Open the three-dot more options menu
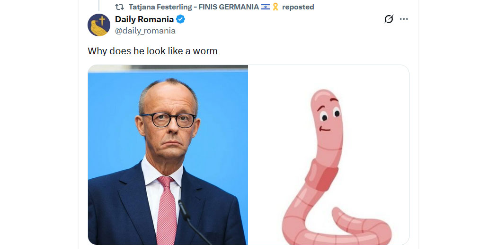Image resolution: width=497 pixels, height=249 pixels. 404,19
